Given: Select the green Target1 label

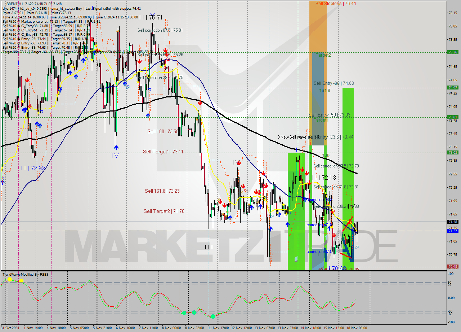Looking at the screenshot, I should 321,120.
